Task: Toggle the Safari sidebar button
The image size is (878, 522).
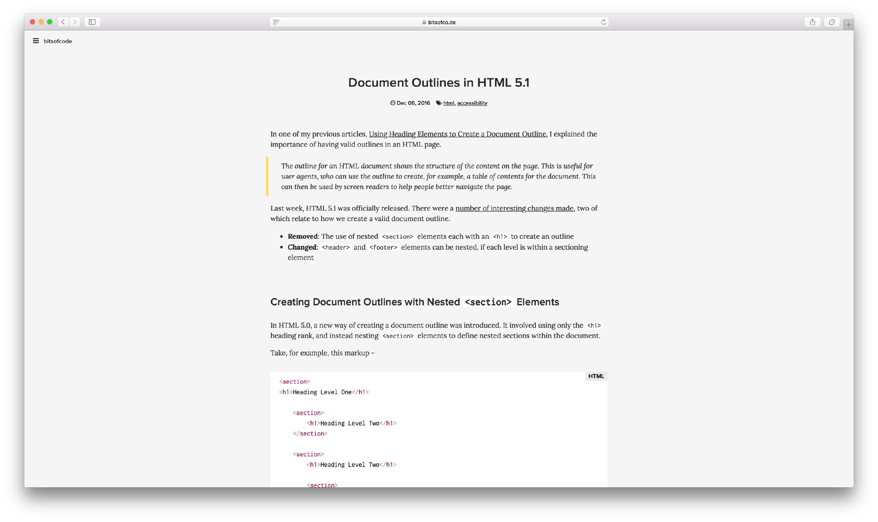Action: click(92, 22)
